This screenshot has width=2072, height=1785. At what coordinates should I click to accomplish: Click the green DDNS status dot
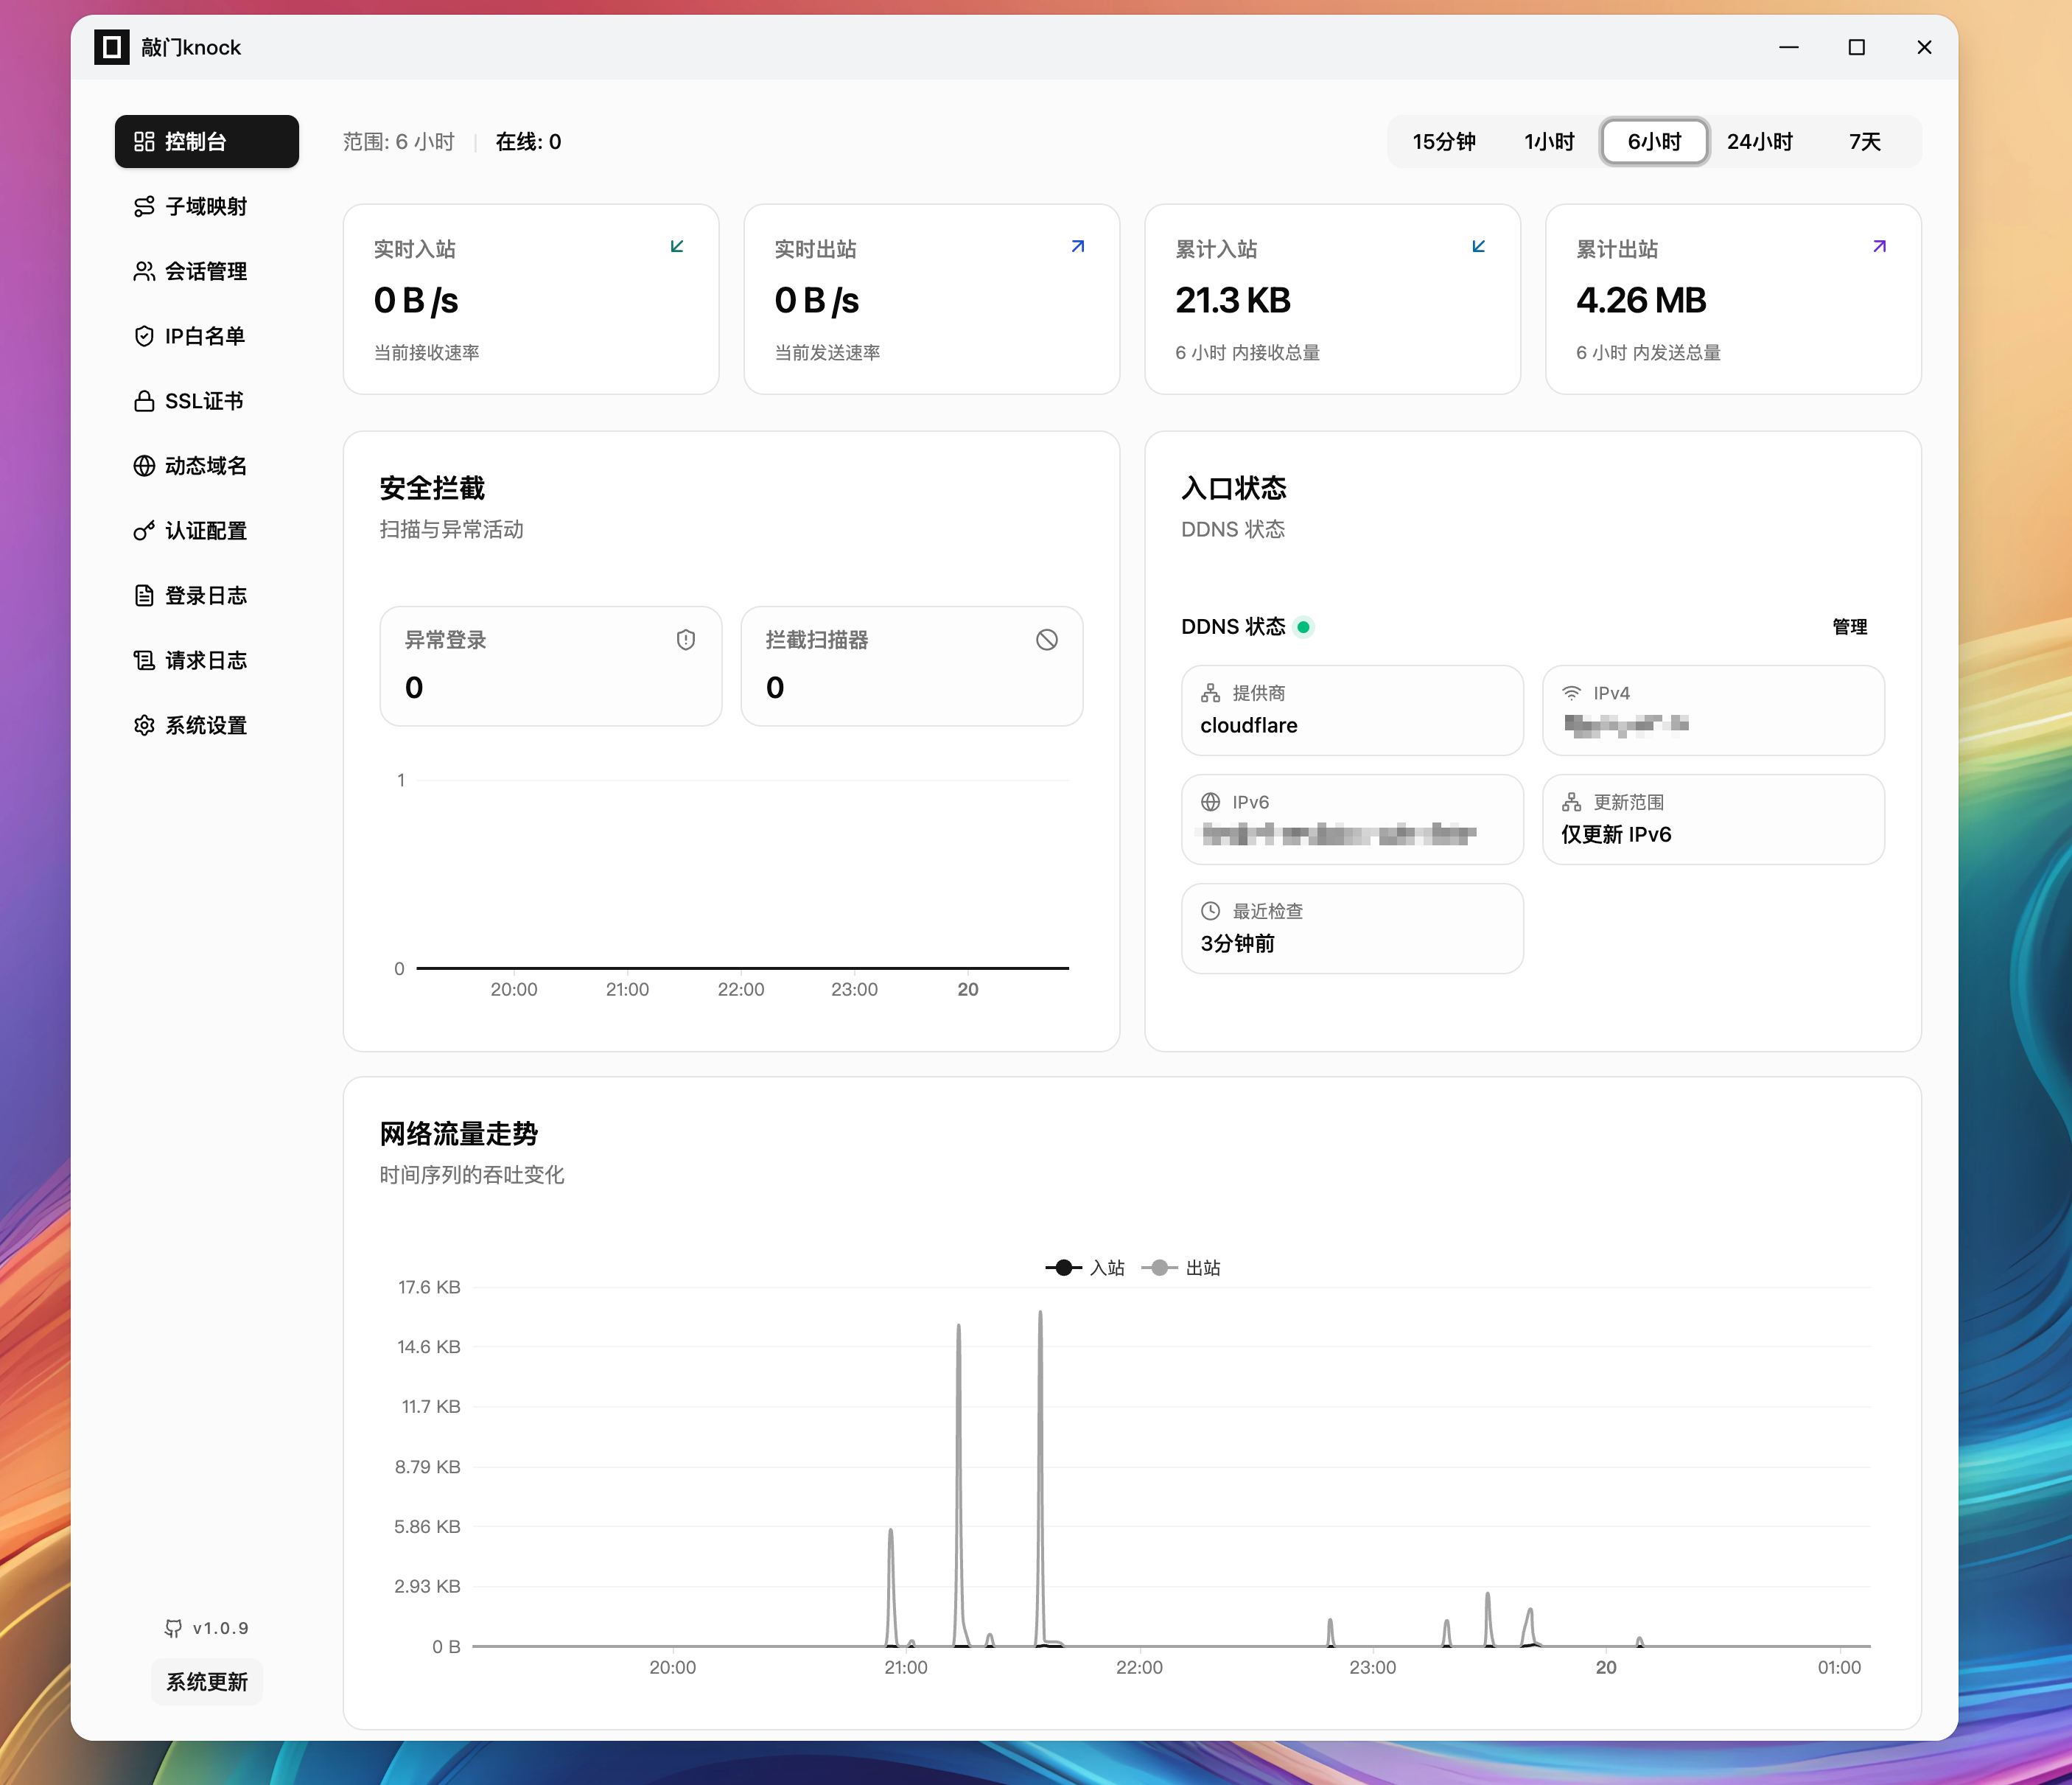tap(1303, 627)
